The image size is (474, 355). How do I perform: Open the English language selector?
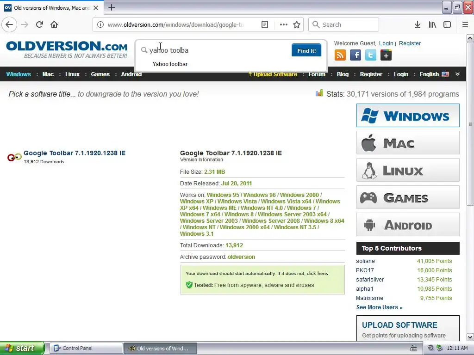pyautogui.click(x=429, y=74)
